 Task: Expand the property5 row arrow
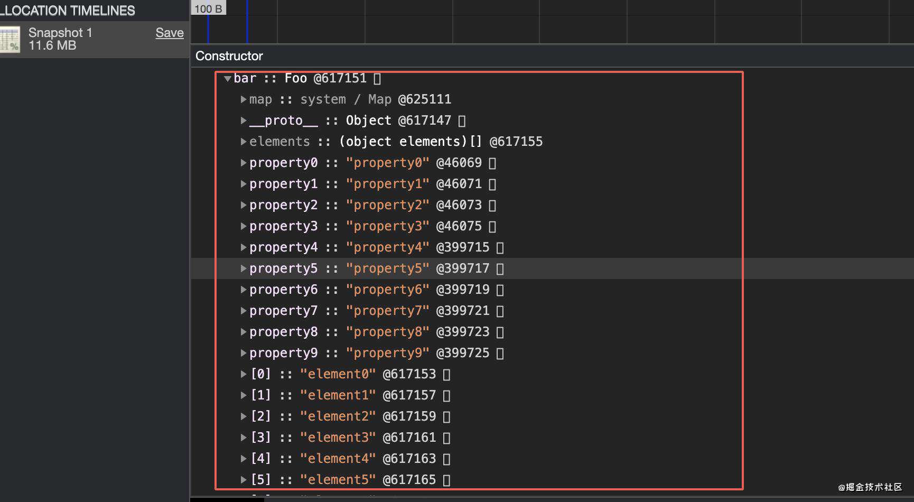point(244,268)
